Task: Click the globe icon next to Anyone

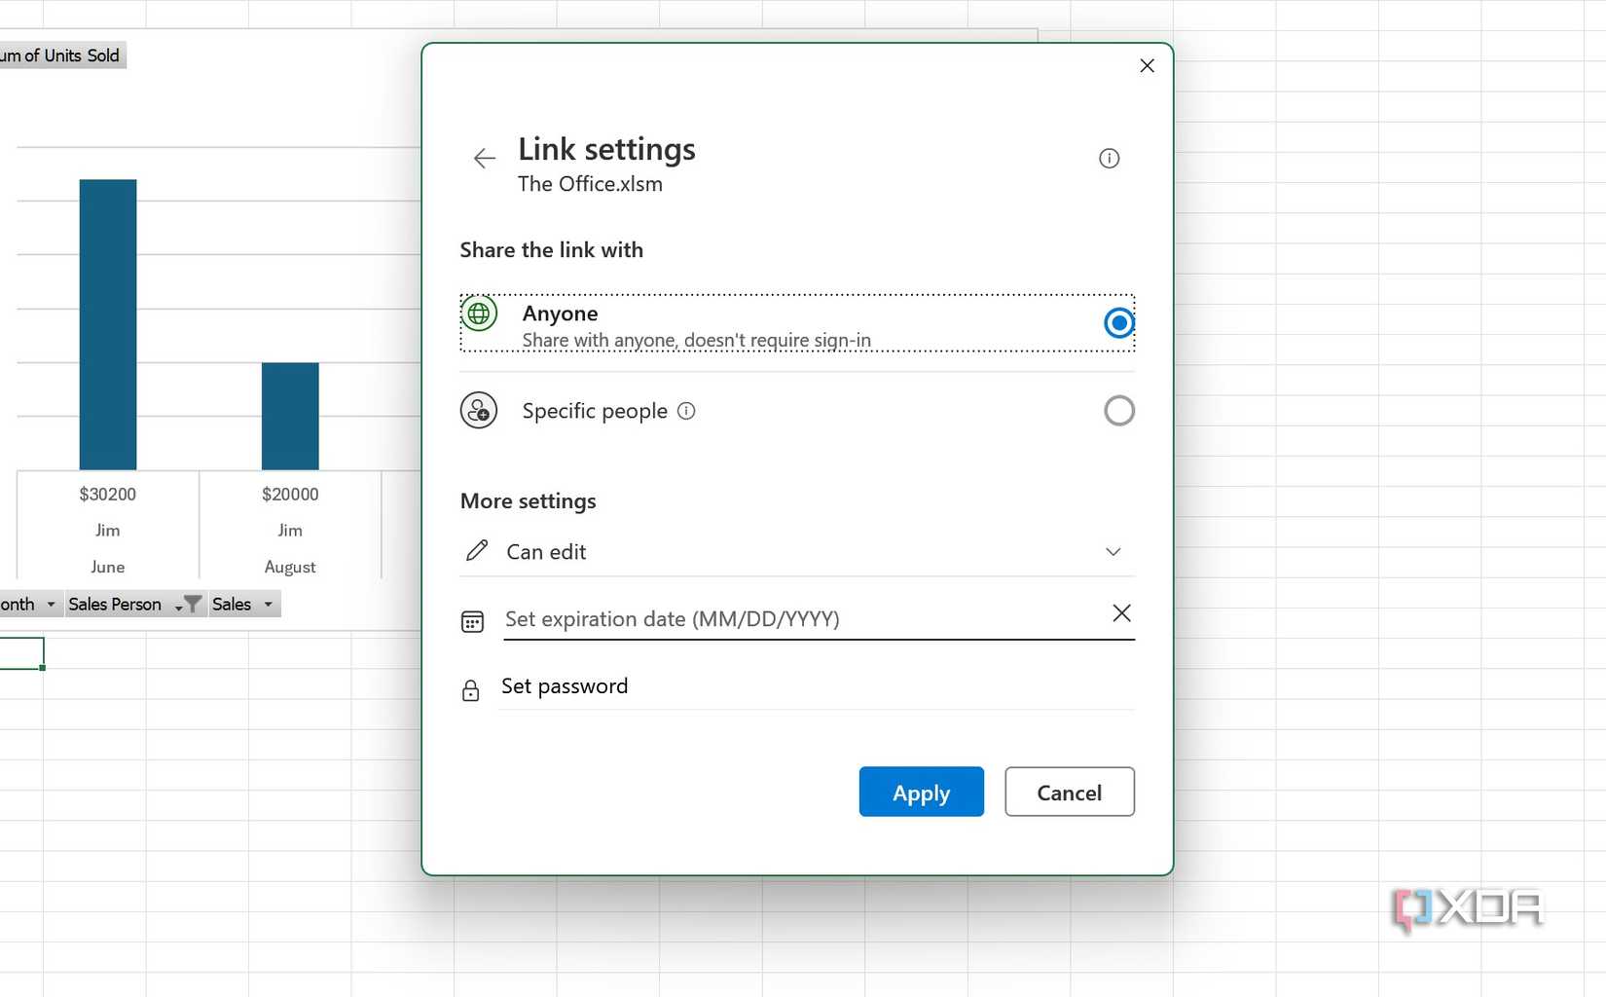Action: point(478,314)
